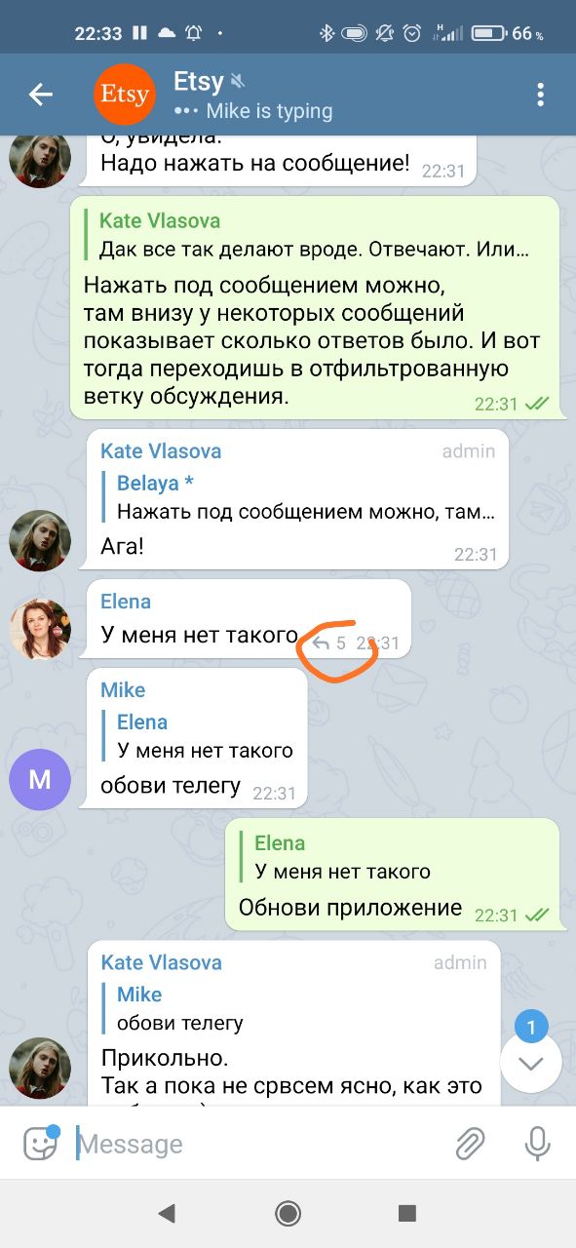Jump to latest message with down chevron

point(530,1063)
